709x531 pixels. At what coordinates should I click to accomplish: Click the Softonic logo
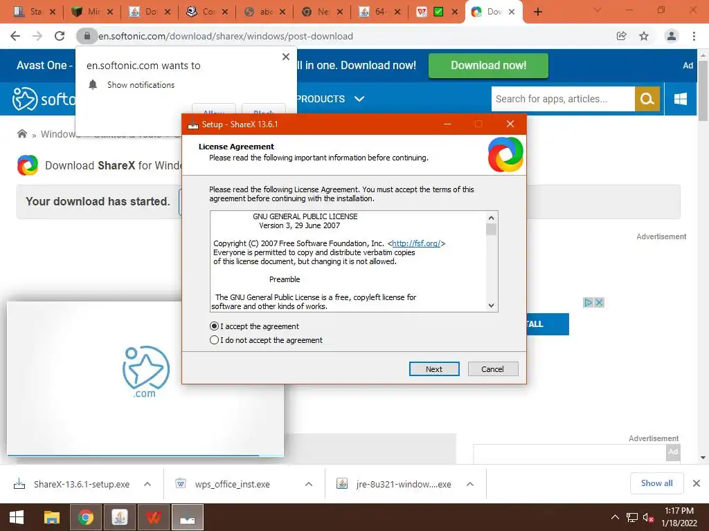(44, 98)
